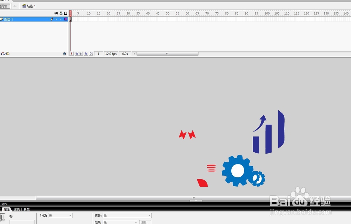Click the 编辑... edit button
This screenshot has width=351, height=224.
tap(145, 222)
